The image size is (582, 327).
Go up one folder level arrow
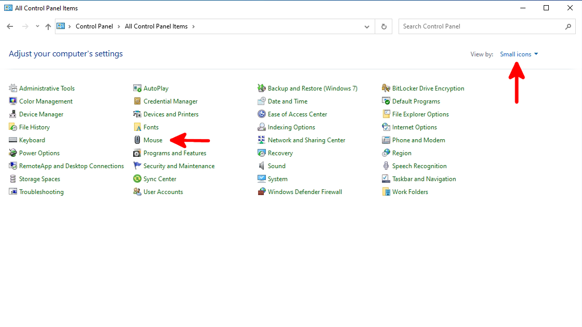point(48,26)
